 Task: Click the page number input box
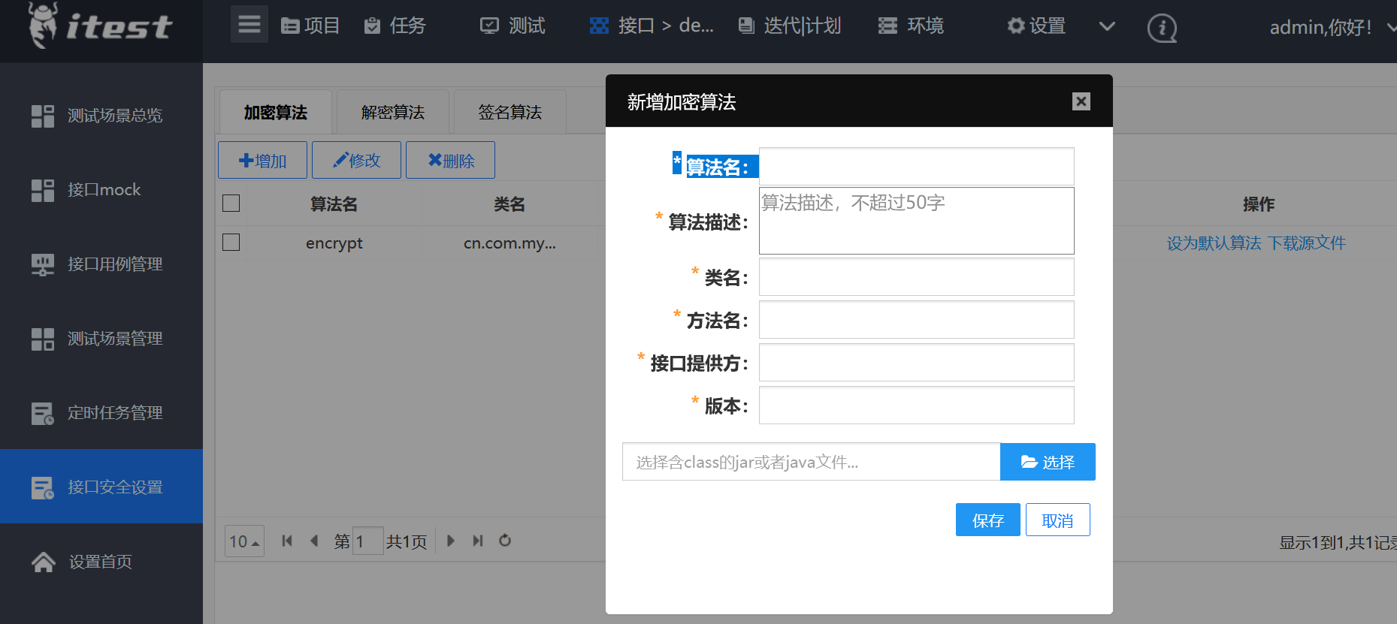368,541
